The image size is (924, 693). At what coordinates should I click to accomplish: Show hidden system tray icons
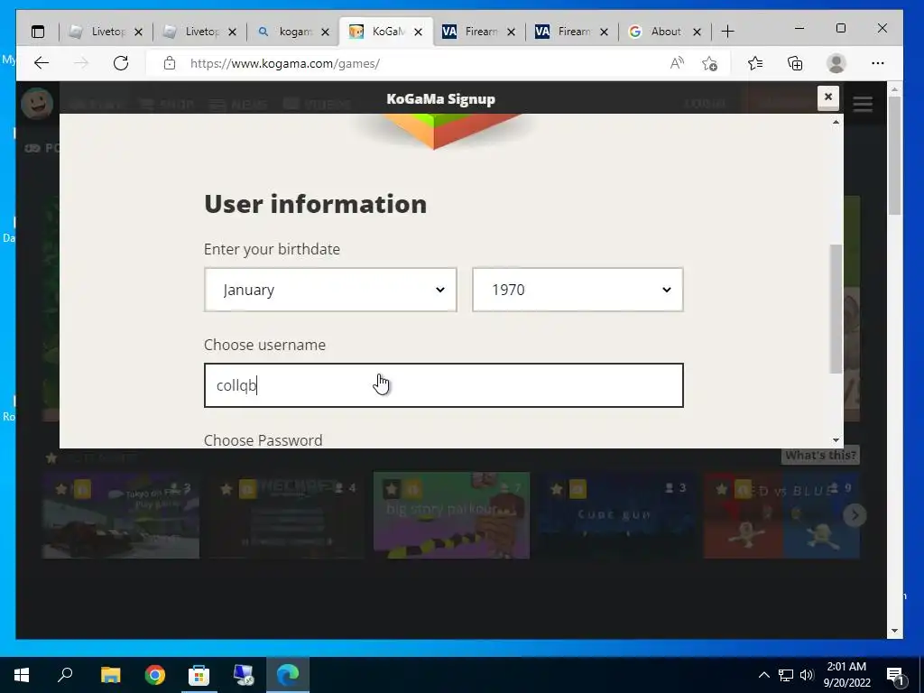763,675
